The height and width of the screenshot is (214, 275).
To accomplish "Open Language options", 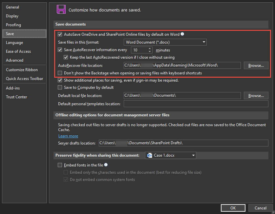I will click(25, 43).
